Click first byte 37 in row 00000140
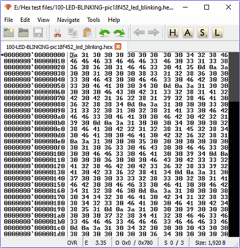This screenshot has width=240, height=248. [x=74, y=178]
